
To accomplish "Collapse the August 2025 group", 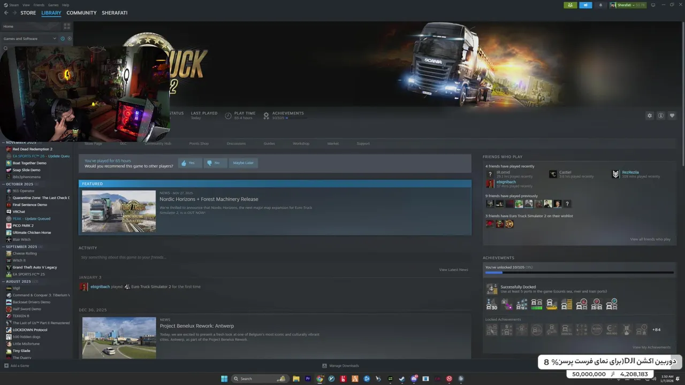I will click(x=3, y=281).
